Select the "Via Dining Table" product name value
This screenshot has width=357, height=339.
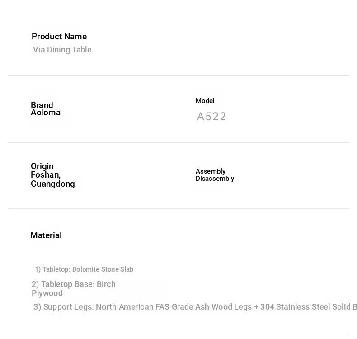pyautogui.click(x=62, y=50)
